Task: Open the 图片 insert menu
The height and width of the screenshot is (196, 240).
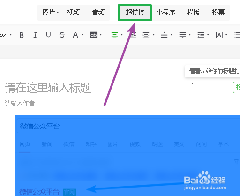Action: click(x=51, y=12)
